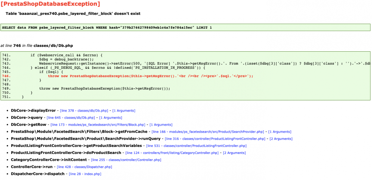Open the line 531 ProductListingFrontController.php link
The height and width of the screenshot is (180, 372).
pos(196,146)
